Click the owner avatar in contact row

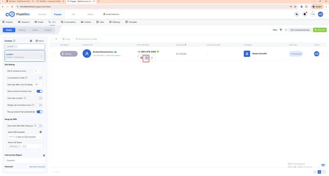pyautogui.click(x=317, y=54)
